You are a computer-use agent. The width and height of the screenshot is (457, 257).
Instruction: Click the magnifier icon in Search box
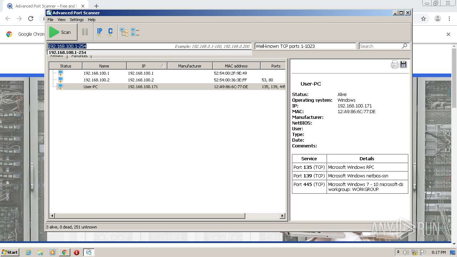[x=405, y=46]
